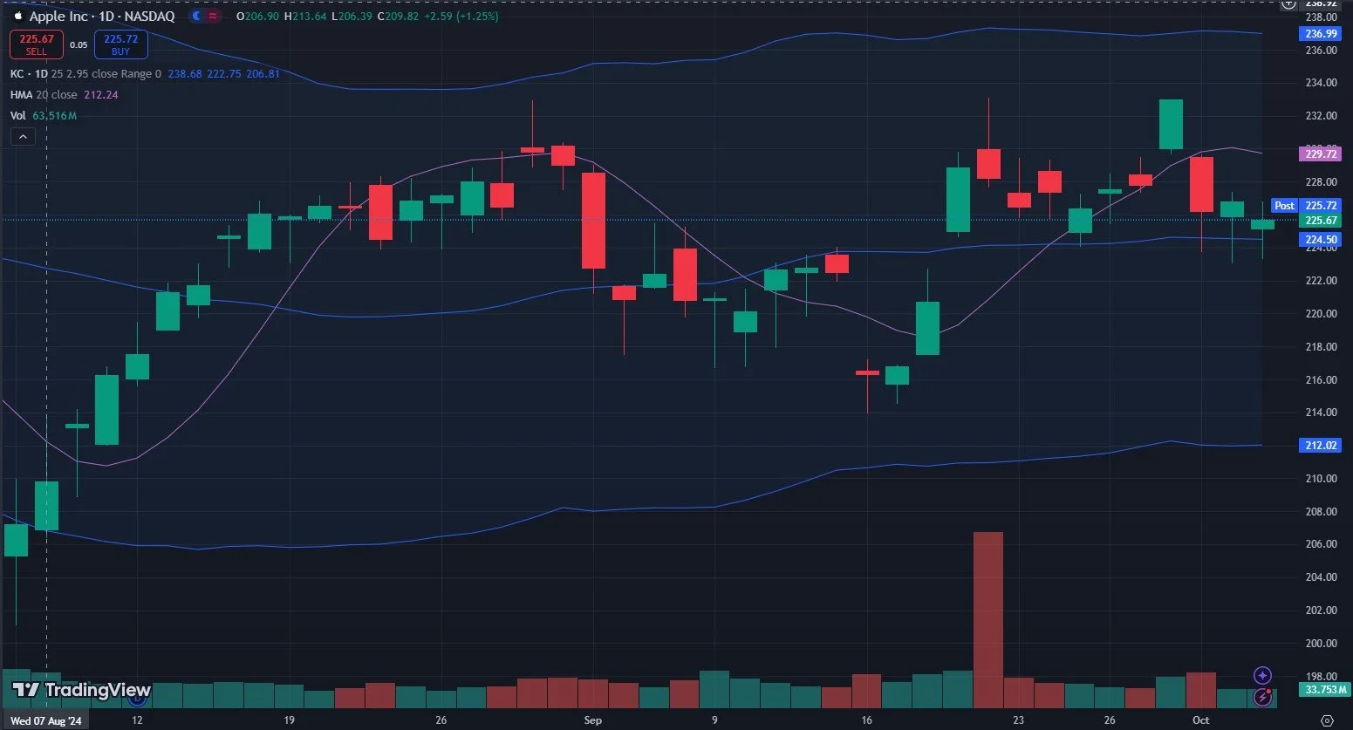Click the 16 date label on the time axis

pyautogui.click(x=866, y=720)
